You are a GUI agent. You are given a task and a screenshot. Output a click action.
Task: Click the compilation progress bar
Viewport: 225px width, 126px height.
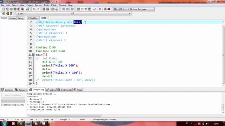13,101
